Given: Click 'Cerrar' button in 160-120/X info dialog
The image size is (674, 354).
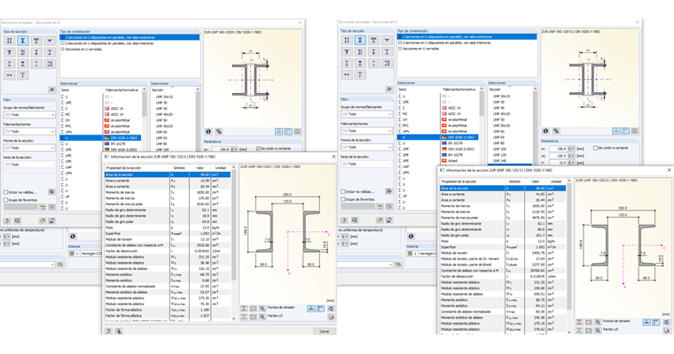Looking at the screenshot, I should coord(324,331).
